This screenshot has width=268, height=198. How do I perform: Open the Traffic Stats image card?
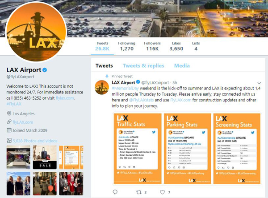pos(138,148)
